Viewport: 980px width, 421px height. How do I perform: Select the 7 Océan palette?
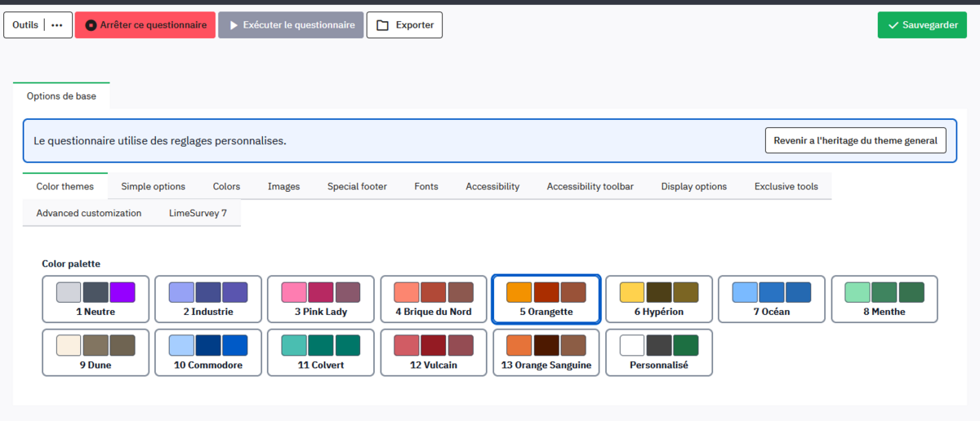(x=772, y=299)
